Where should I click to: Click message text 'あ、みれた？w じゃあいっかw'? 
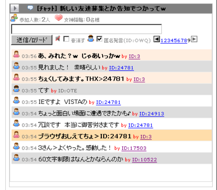coord(79,56)
